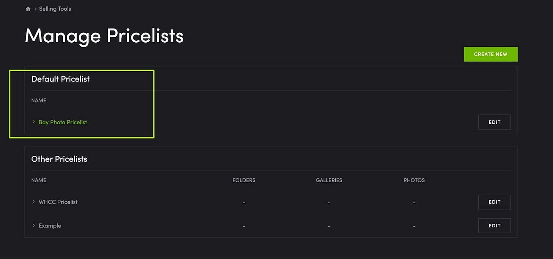Select the Example pricelist name
The width and height of the screenshot is (553, 259).
click(x=50, y=226)
